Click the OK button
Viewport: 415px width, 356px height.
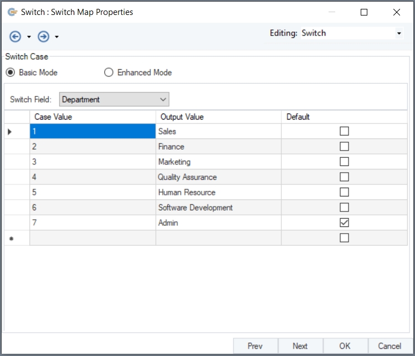pyautogui.click(x=345, y=346)
